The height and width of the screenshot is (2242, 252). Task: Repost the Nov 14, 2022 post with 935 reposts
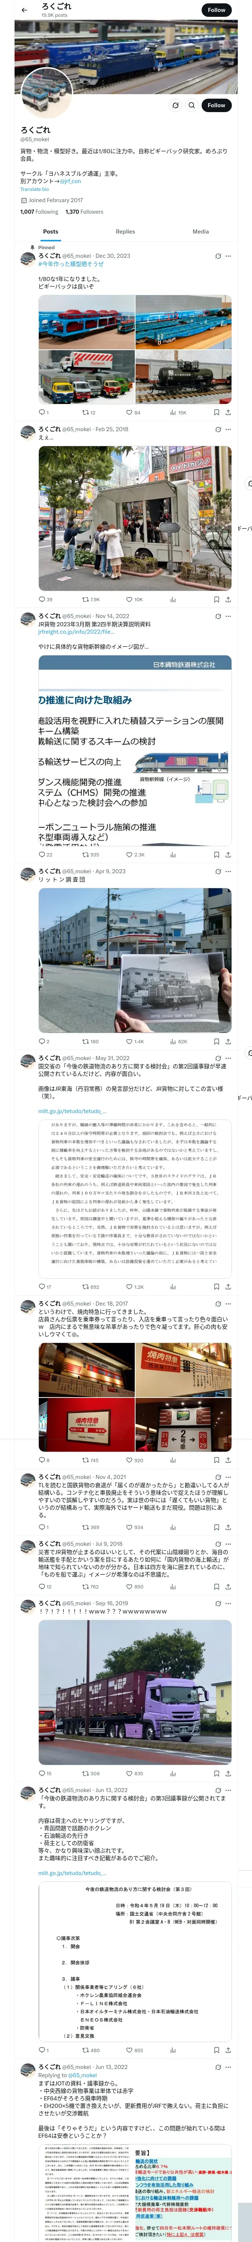(x=90, y=855)
